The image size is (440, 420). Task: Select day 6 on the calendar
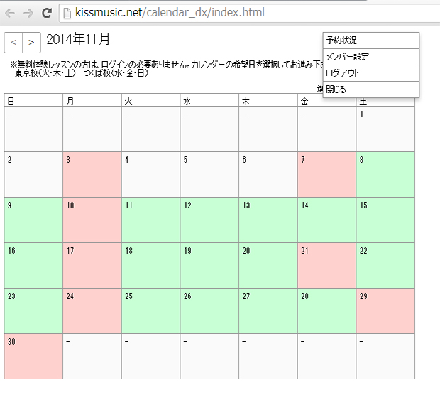[x=268, y=174]
